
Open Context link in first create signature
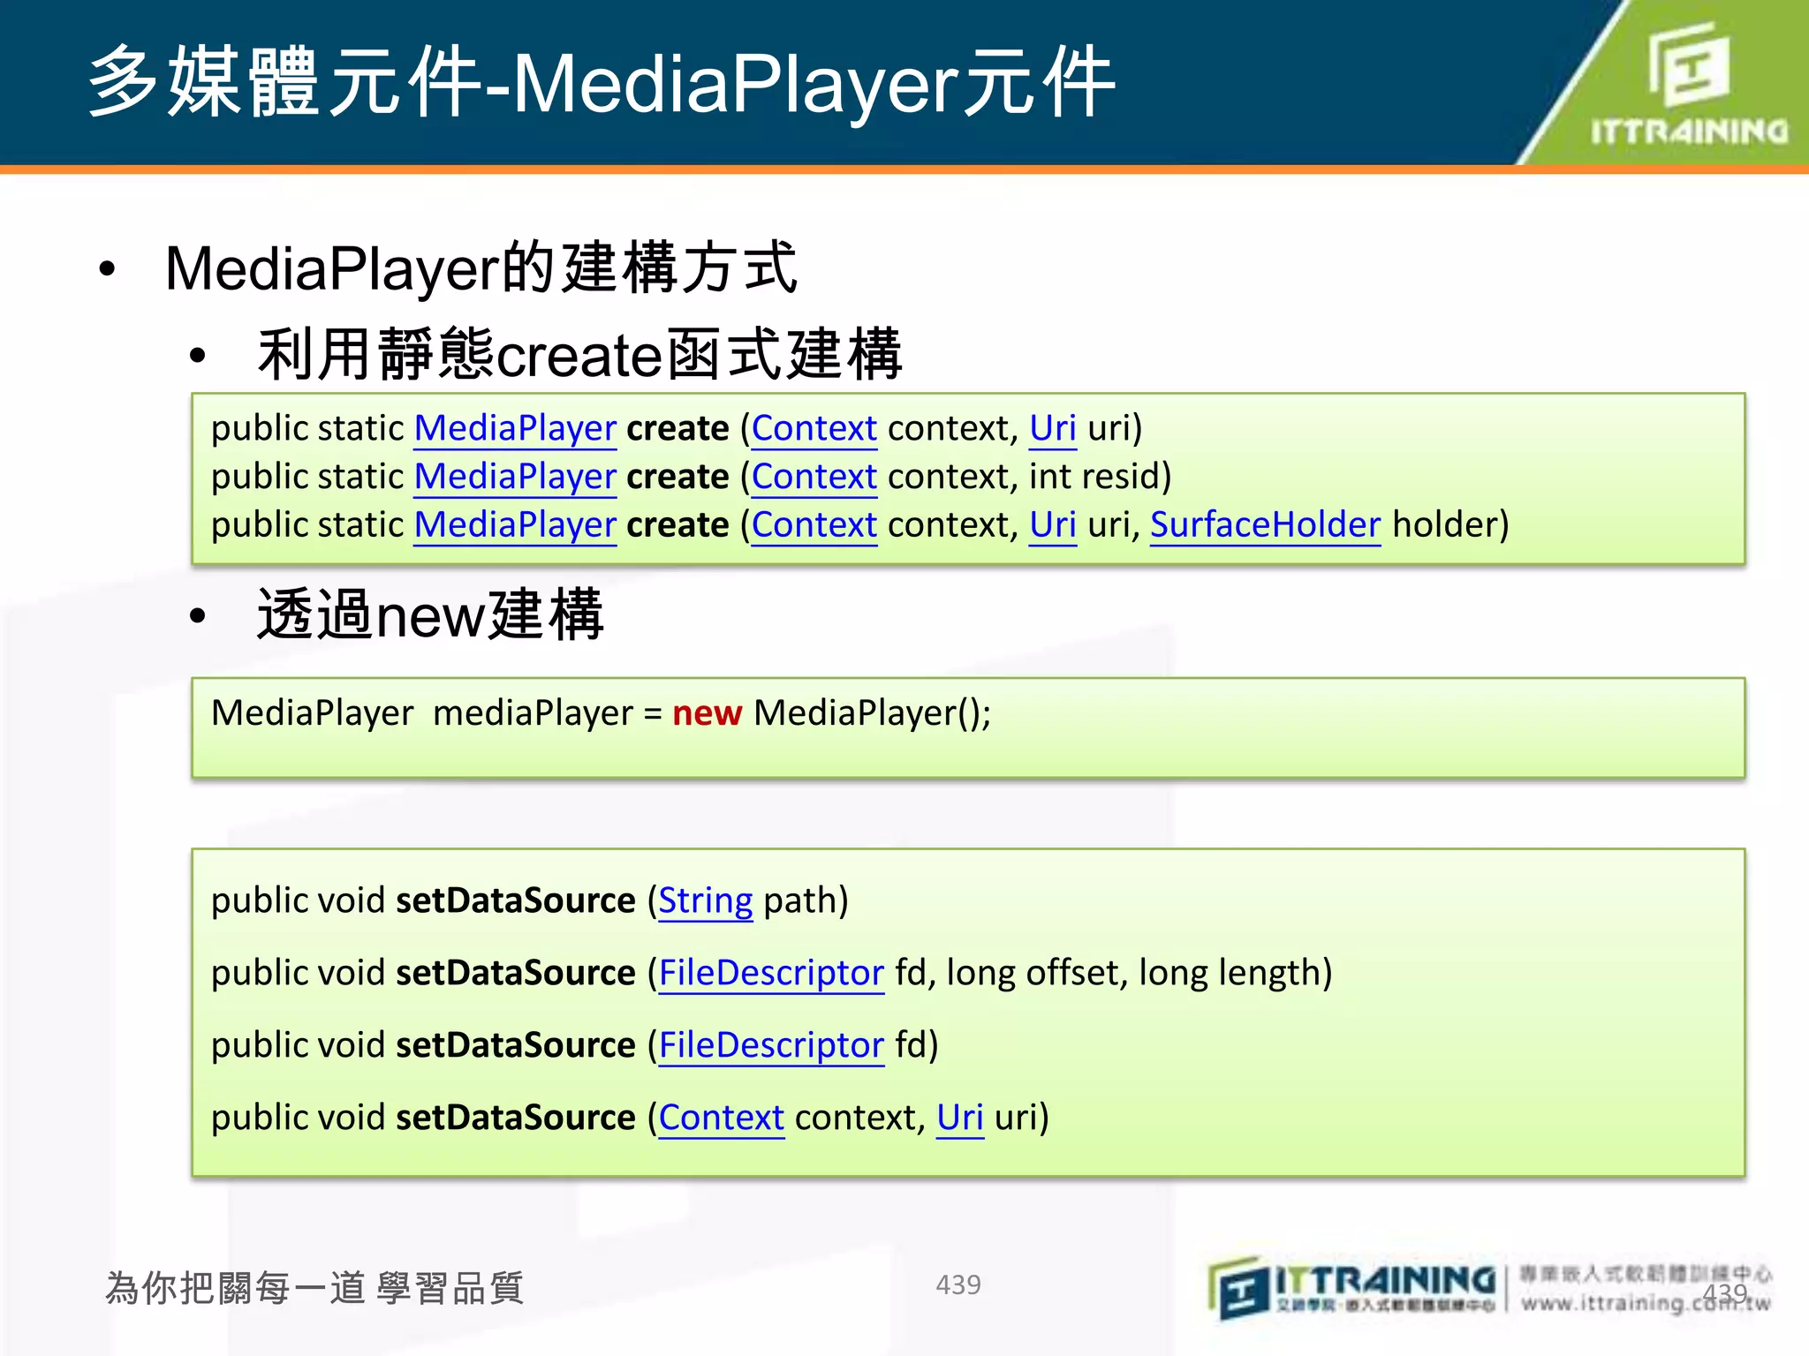(x=814, y=428)
